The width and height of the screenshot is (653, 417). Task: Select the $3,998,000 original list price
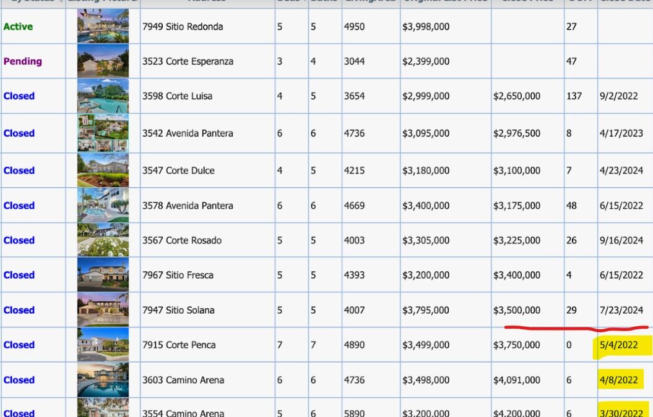coord(426,27)
